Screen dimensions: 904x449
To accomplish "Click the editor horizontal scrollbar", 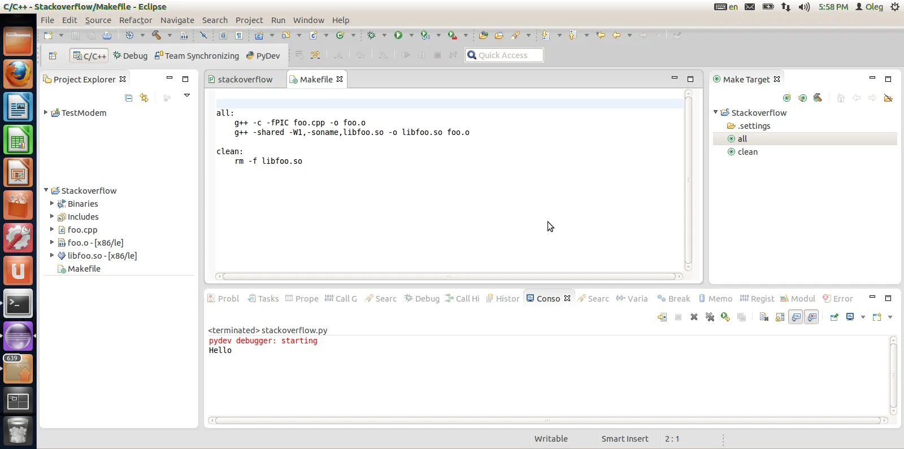I will pos(449,276).
